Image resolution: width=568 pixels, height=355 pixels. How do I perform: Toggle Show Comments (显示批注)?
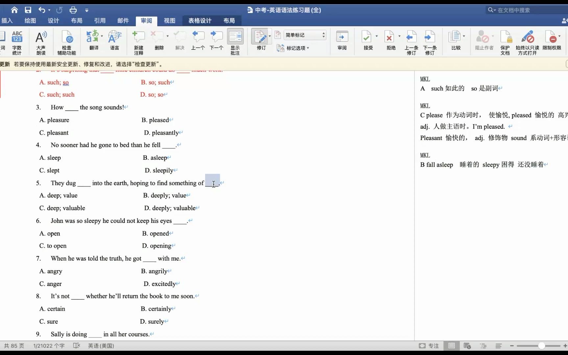(x=235, y=42)
